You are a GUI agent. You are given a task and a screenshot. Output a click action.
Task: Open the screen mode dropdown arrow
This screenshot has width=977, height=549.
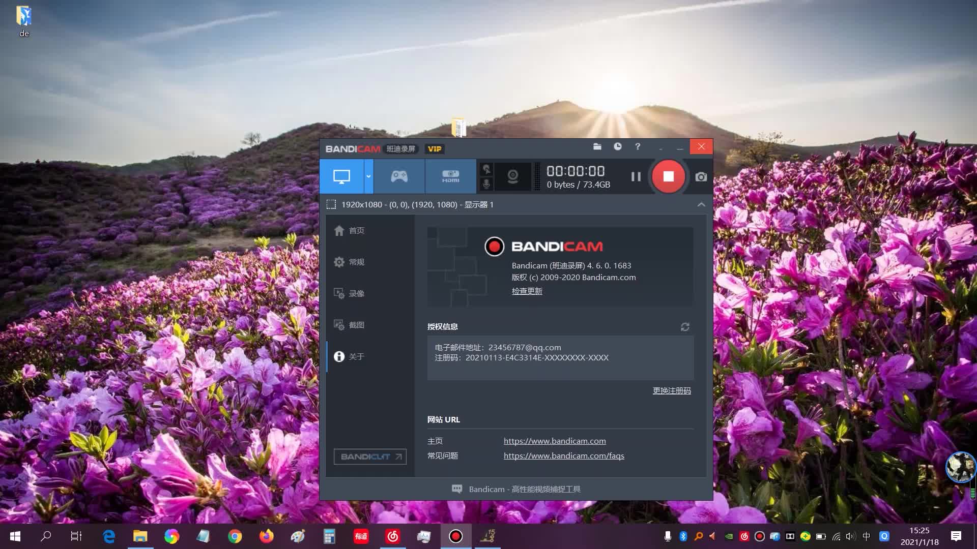coord(368,176)
